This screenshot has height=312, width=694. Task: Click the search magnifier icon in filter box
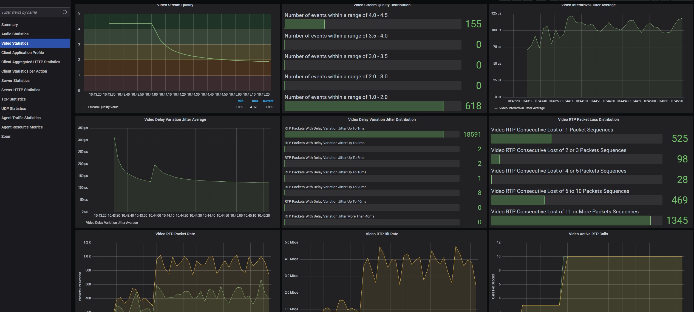point(65,12)
